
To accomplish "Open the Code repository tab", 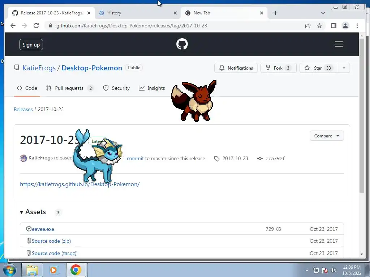I will coord(27,88).
